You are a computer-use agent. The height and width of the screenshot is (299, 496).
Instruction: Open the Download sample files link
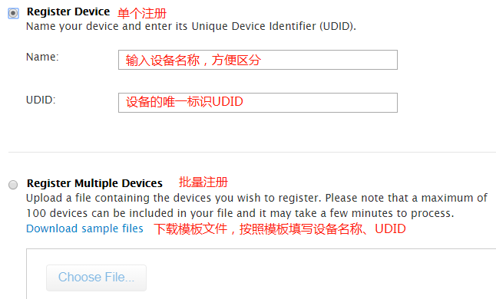coord(84,228)
